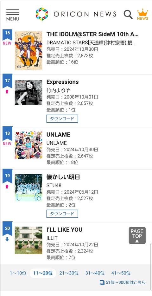Switch to the 31~40位 ranking page
Image resolution: width=152 pixels, height=296 pixels.
tap(95, 273)
